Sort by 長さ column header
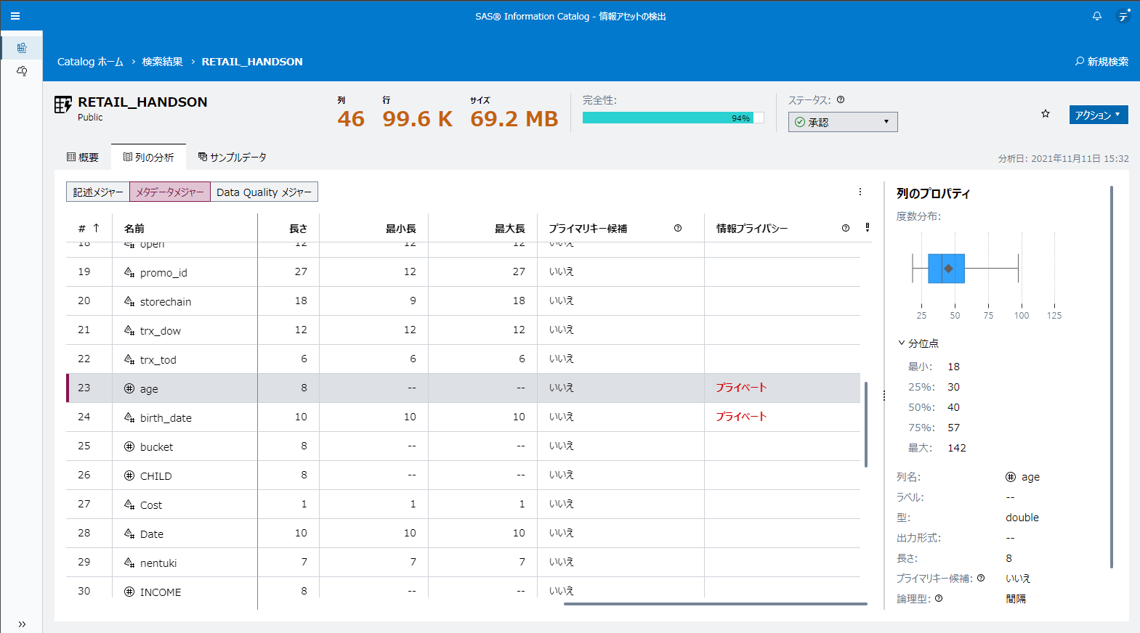The image size is (1140, 633). click(299, 229)
